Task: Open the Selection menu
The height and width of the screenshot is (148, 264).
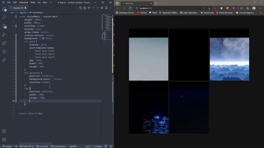Action: coord(24,2)
